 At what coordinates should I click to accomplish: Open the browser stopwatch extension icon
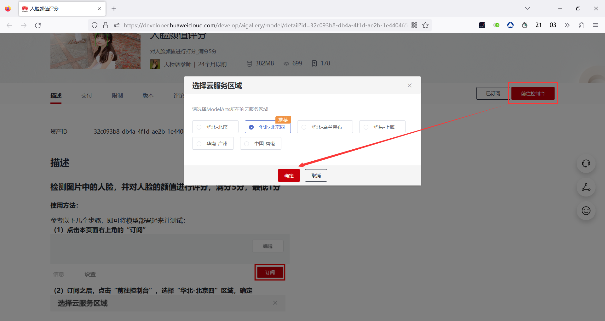525,25
